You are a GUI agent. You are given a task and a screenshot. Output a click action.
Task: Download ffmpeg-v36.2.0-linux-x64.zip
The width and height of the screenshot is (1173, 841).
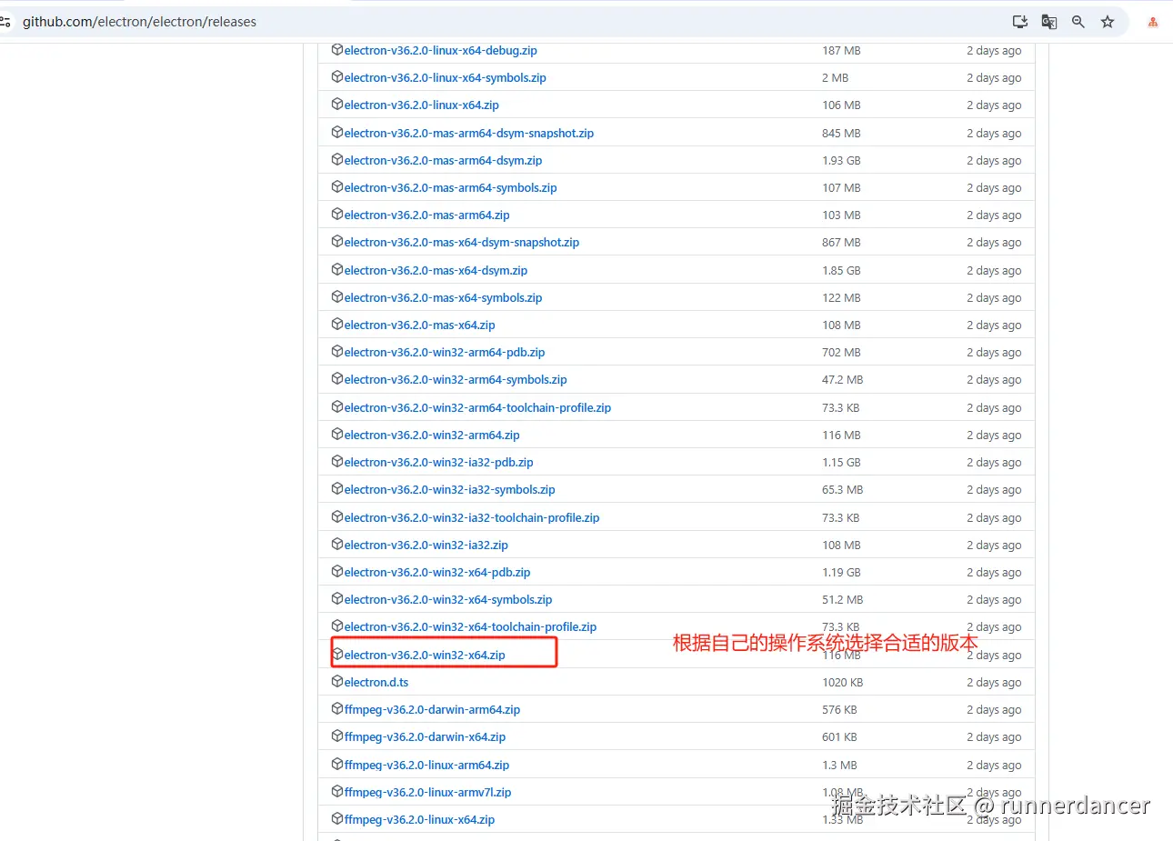(419, 820)
